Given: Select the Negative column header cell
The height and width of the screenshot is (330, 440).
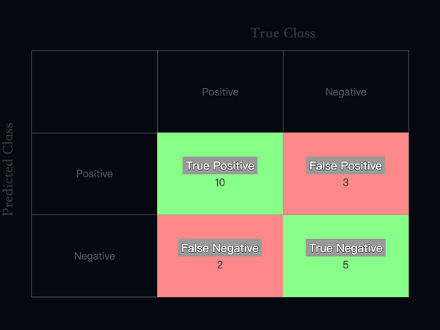Looking at the screenshot, I should [346, 92].
